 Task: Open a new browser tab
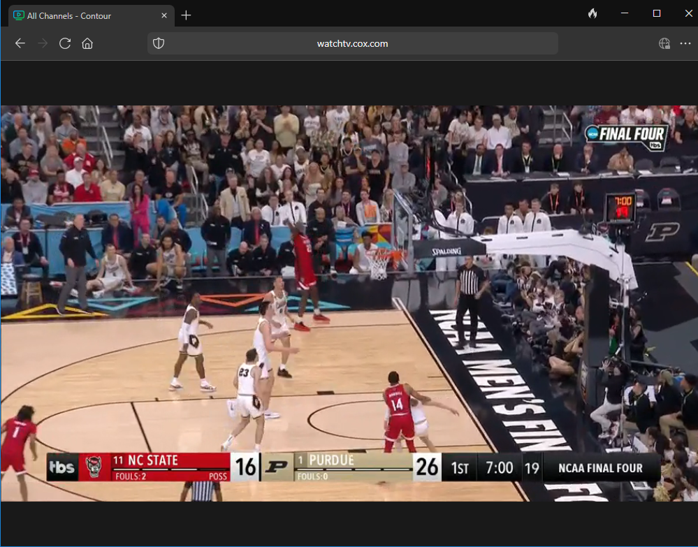(x=186, y=15)
